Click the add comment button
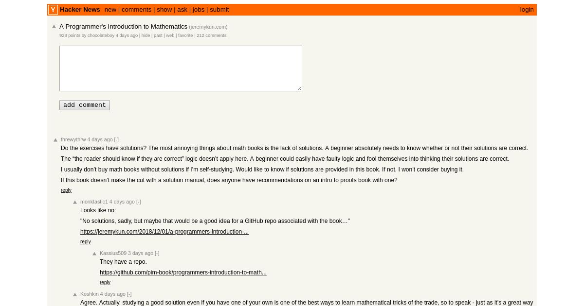This screenshot has height=306, width=584. (x=85, y=105)
